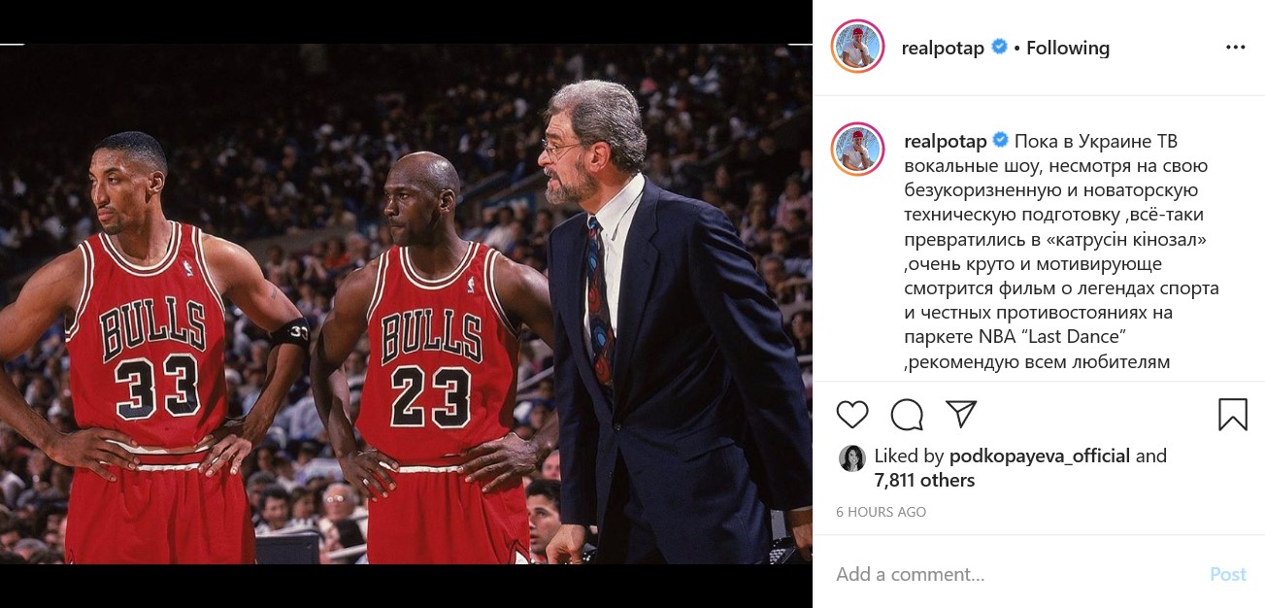Open comments via speech bubble icon
Screen dimensions: 1265x608
pos(907,415)
